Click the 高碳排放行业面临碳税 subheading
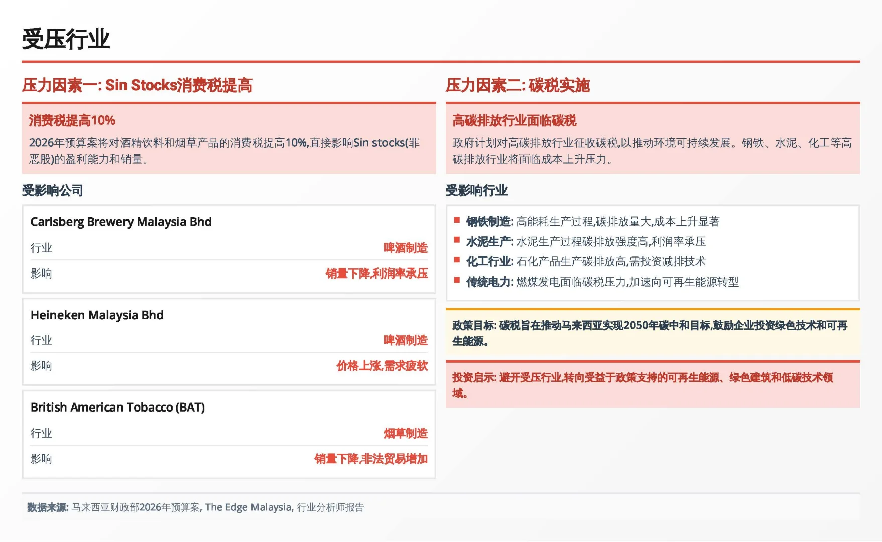 point(514,120)
